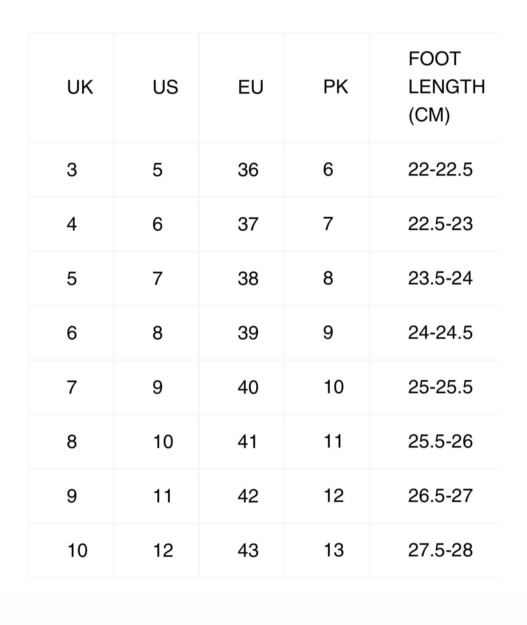Click the UK column header
Screen dimensions: 527x625
click(80, 87)
